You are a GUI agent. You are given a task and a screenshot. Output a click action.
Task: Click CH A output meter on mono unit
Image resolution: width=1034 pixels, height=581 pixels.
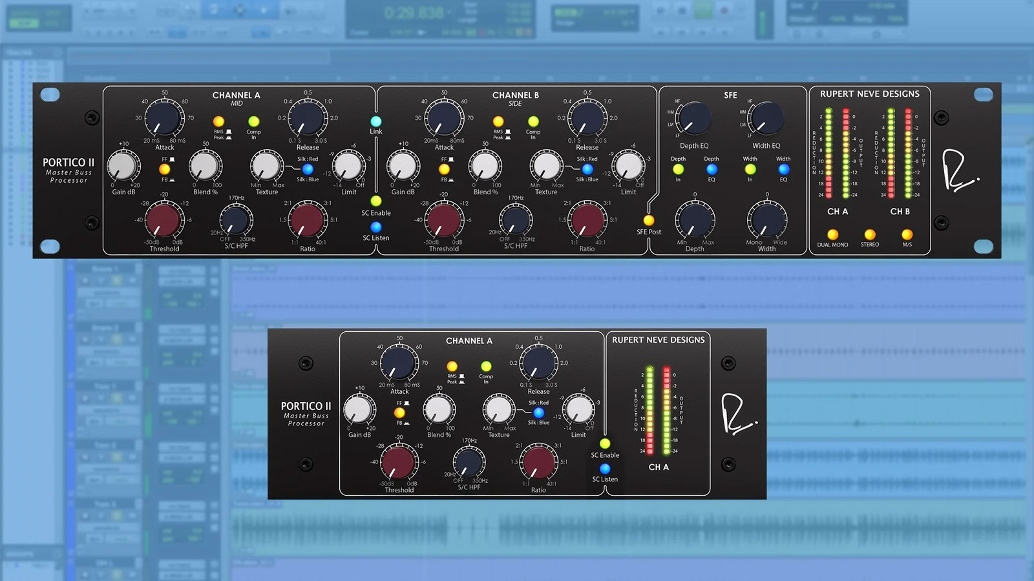(x=666, y=411)
